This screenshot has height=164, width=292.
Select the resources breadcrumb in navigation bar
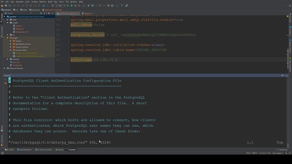[35, 10]
